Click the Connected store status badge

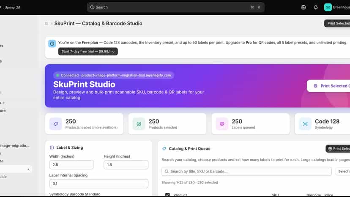(114, 75)
